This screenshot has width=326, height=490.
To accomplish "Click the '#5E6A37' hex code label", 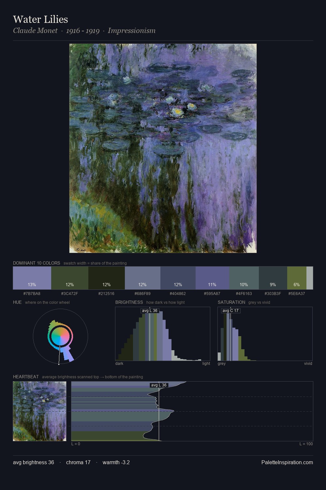I will pyautogui.click(x=297, y=294).
